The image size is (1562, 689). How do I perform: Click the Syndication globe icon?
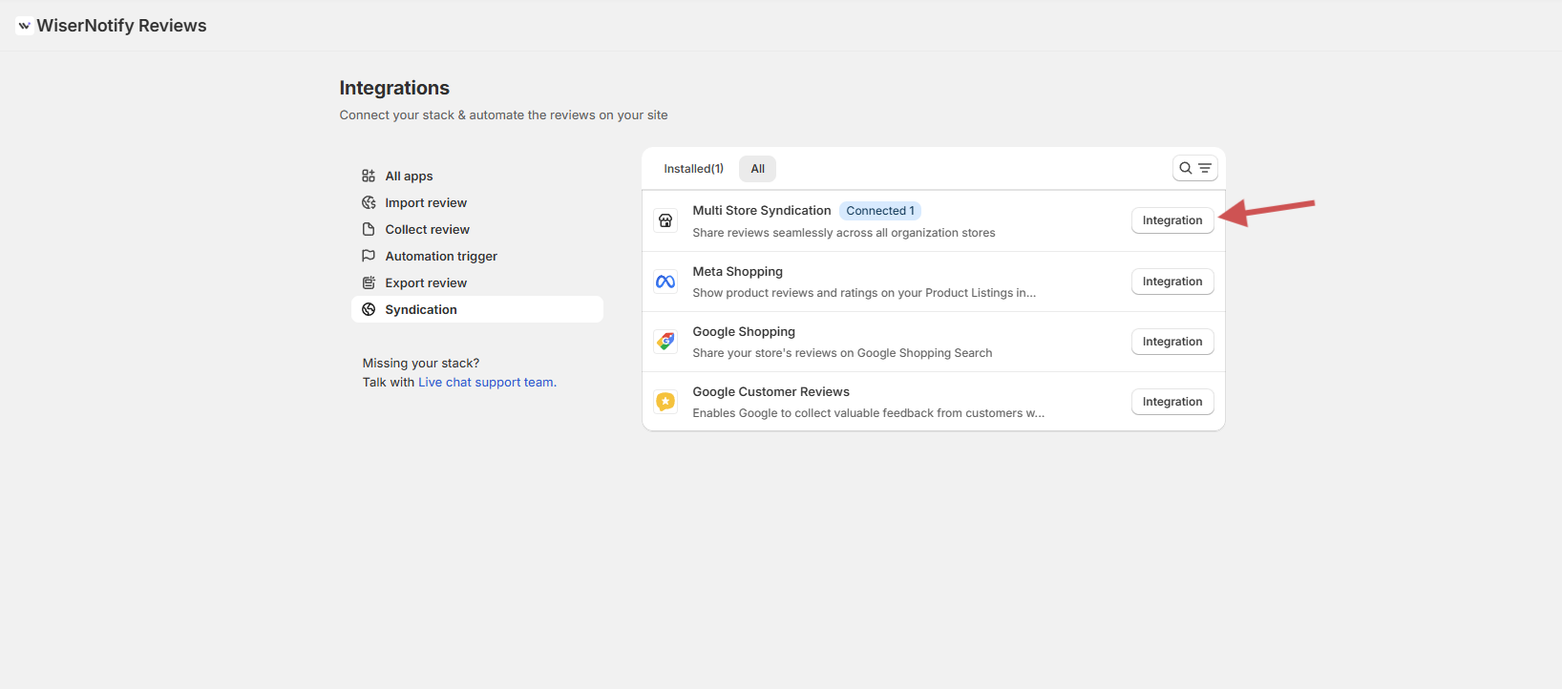click(x=369, y=309)
